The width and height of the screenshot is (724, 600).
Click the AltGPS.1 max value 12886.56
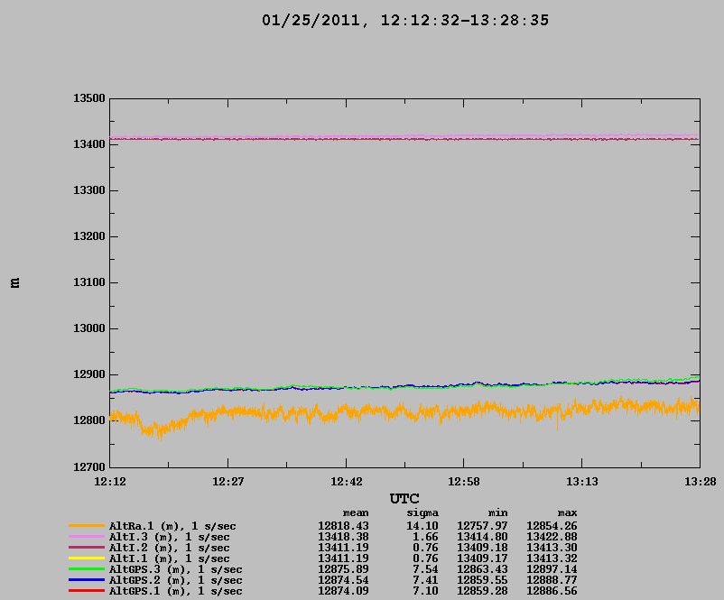552,591
